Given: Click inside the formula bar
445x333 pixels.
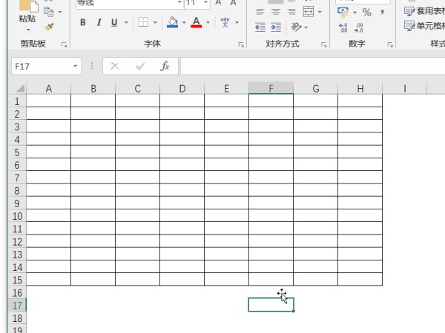Looking at the screenshot, I should coord(313,67).
